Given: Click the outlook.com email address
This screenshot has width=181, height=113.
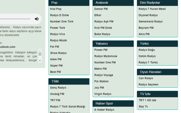Looking at the screenshot, I should click(8, 47).
